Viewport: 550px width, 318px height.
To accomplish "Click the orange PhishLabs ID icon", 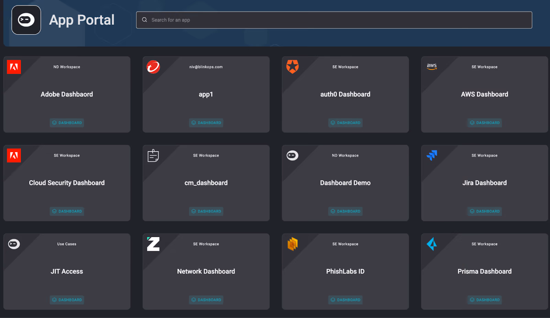I will [x=293, y=244].
